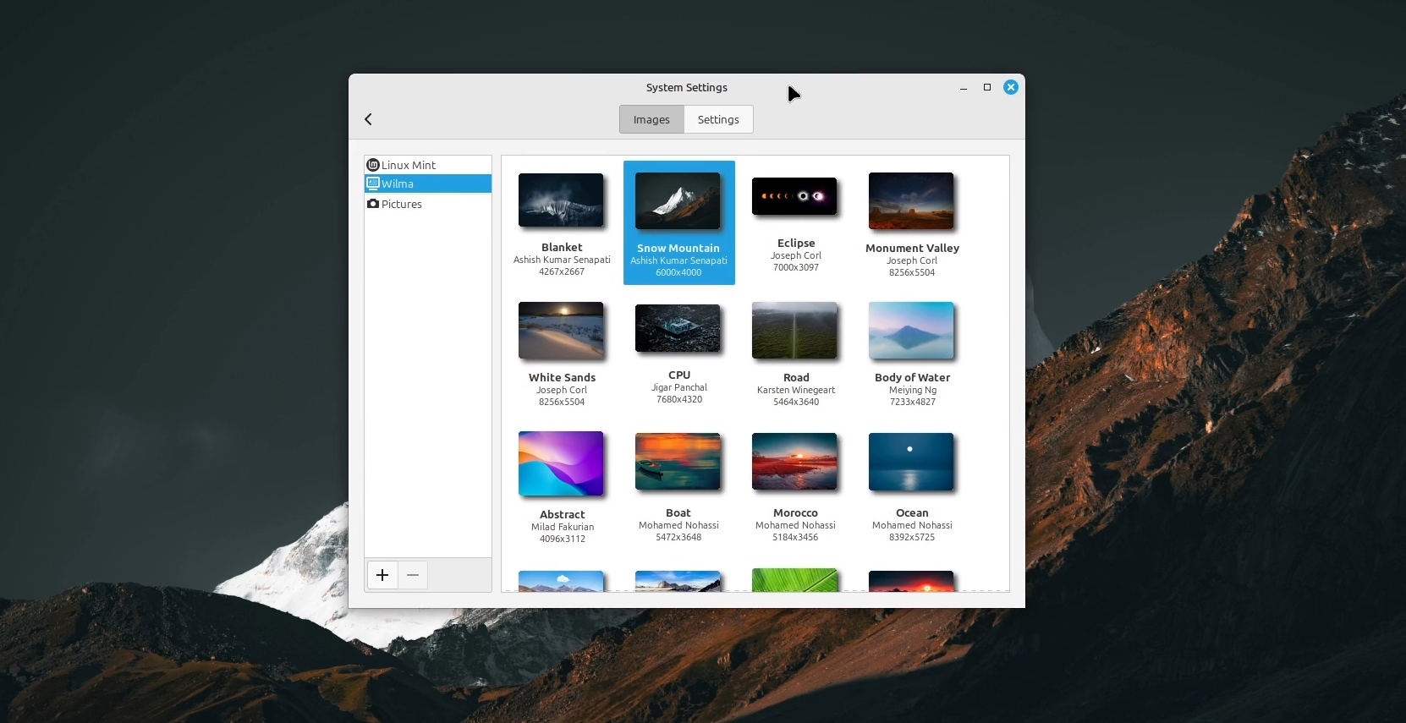Click the 'Meiying Ng' author text

[x=913, y=390]
